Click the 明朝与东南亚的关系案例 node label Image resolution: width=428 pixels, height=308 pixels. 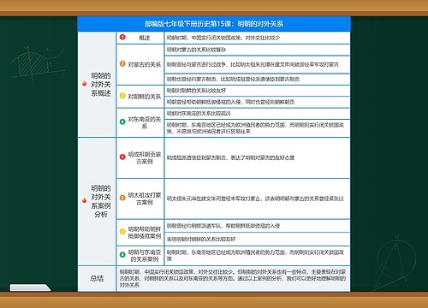(x=145, y=256)
